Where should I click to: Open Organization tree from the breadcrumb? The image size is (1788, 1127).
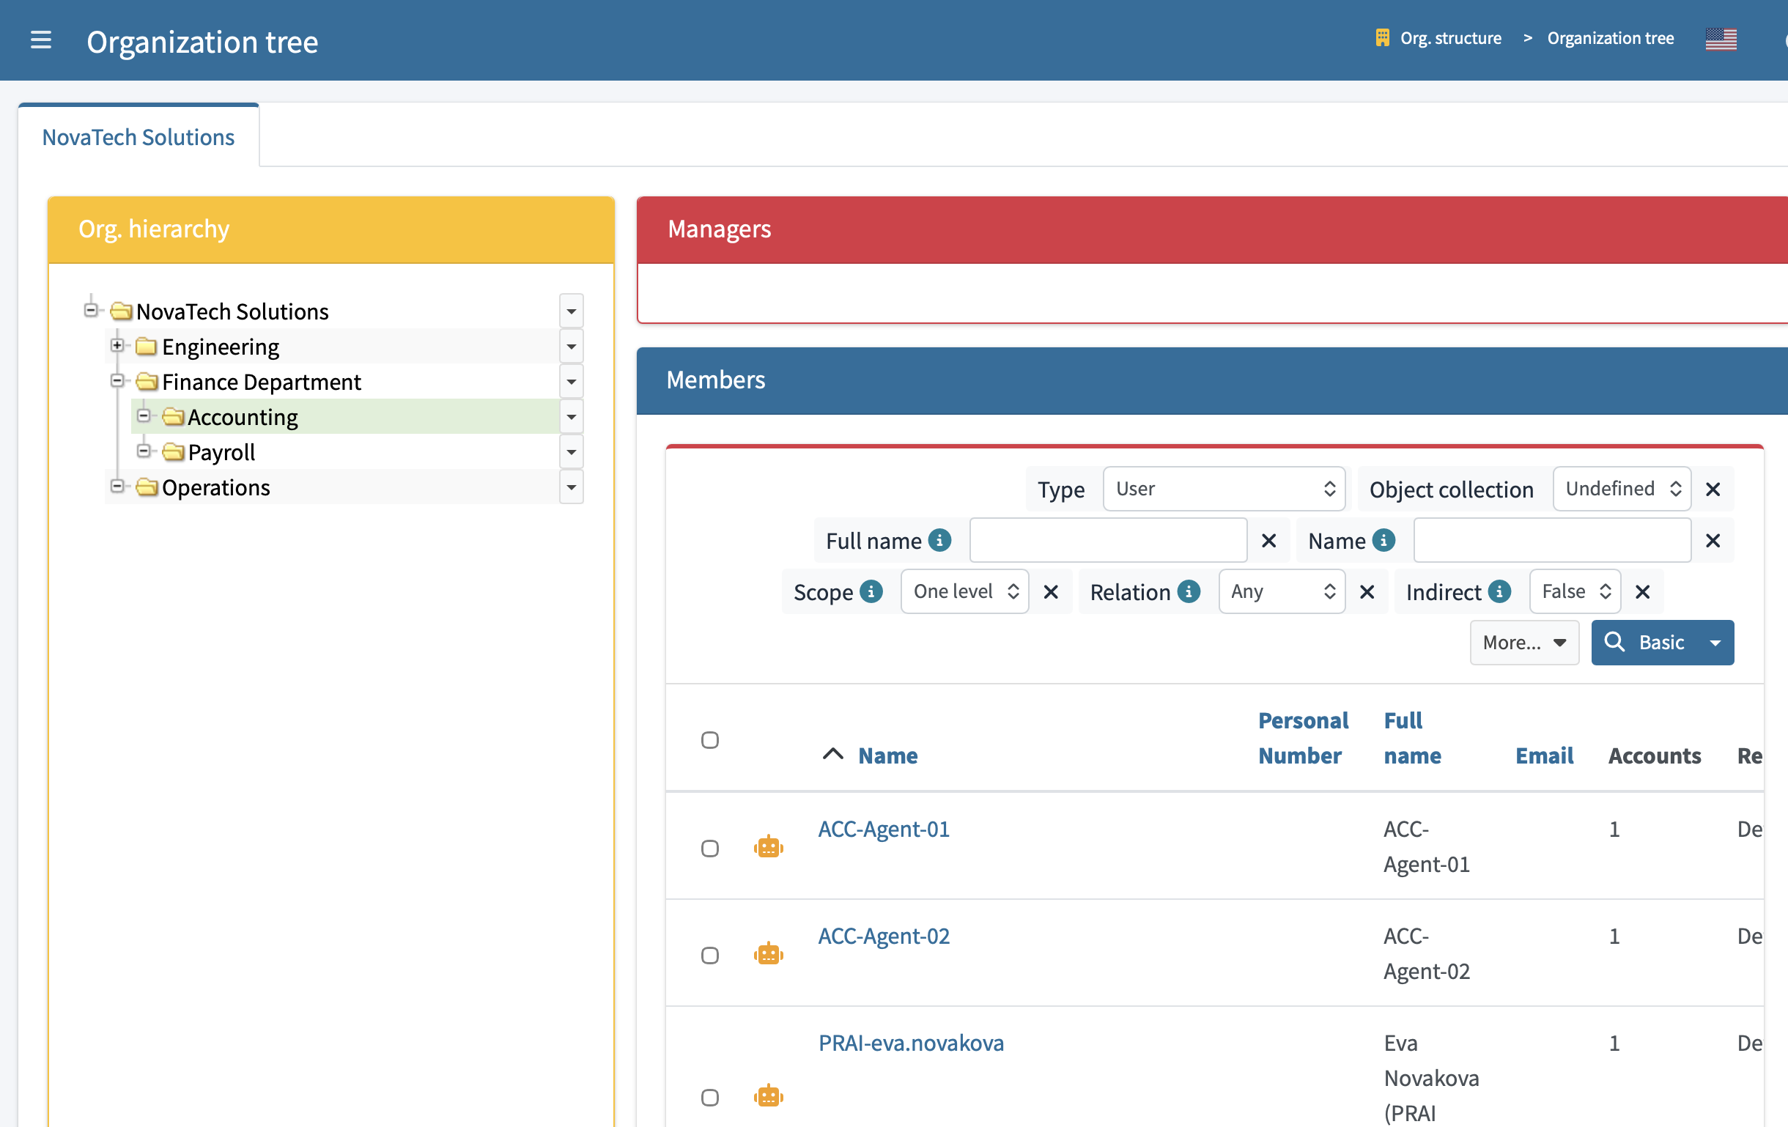click(1610, 37)
